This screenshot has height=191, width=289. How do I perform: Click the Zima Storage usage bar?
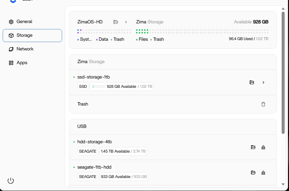click(202, 31)
